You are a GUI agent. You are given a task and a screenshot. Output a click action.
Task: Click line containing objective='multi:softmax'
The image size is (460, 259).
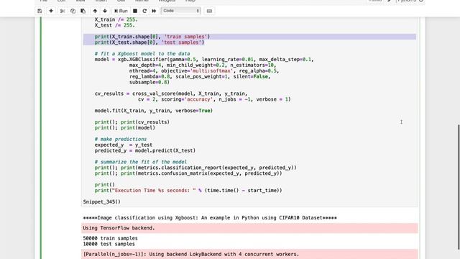[x=204, y=71]
